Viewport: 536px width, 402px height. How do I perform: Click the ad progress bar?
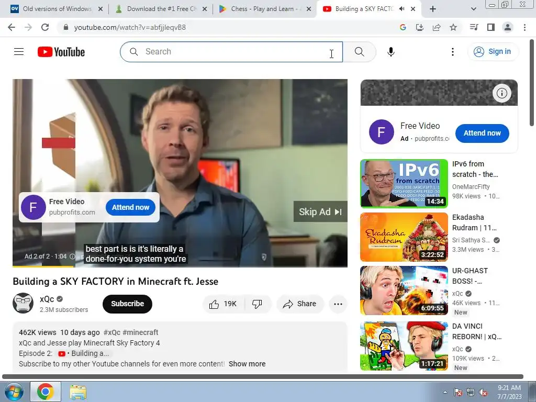[x=180, y=266]
